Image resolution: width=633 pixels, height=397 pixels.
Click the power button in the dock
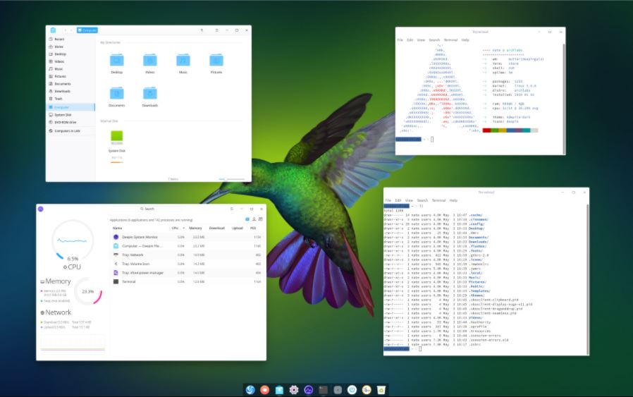[x=352, y=390]
